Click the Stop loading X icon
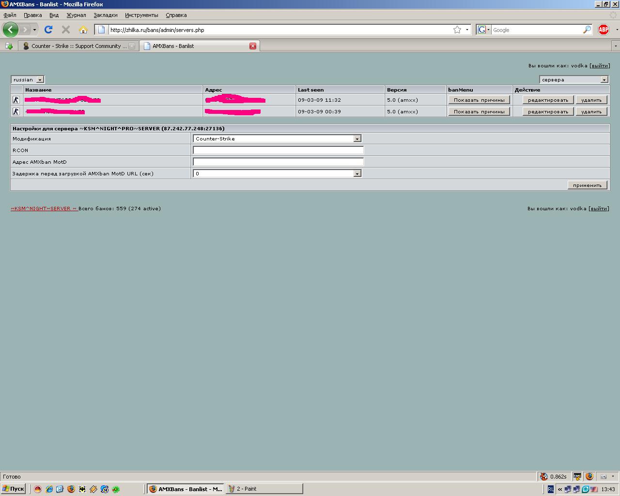This screenshot has height=496, width=620. tap(66, 30)
